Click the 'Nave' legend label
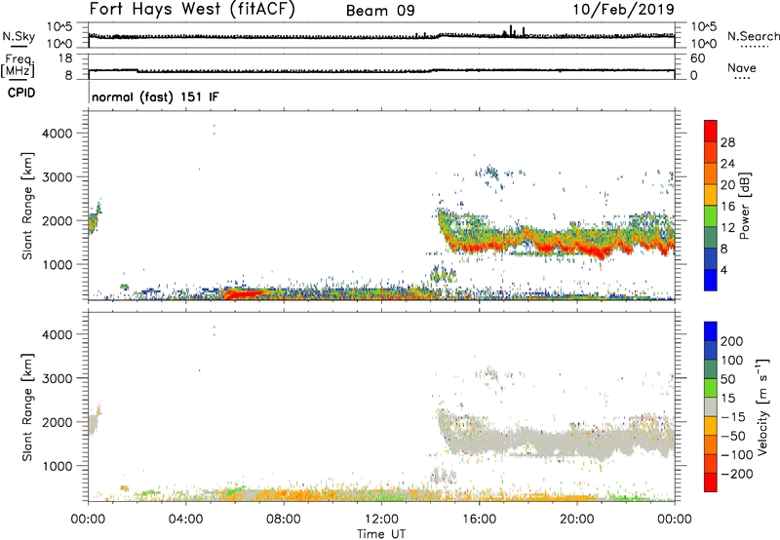This screenshot has width=780, height=540. pos(742,67)
